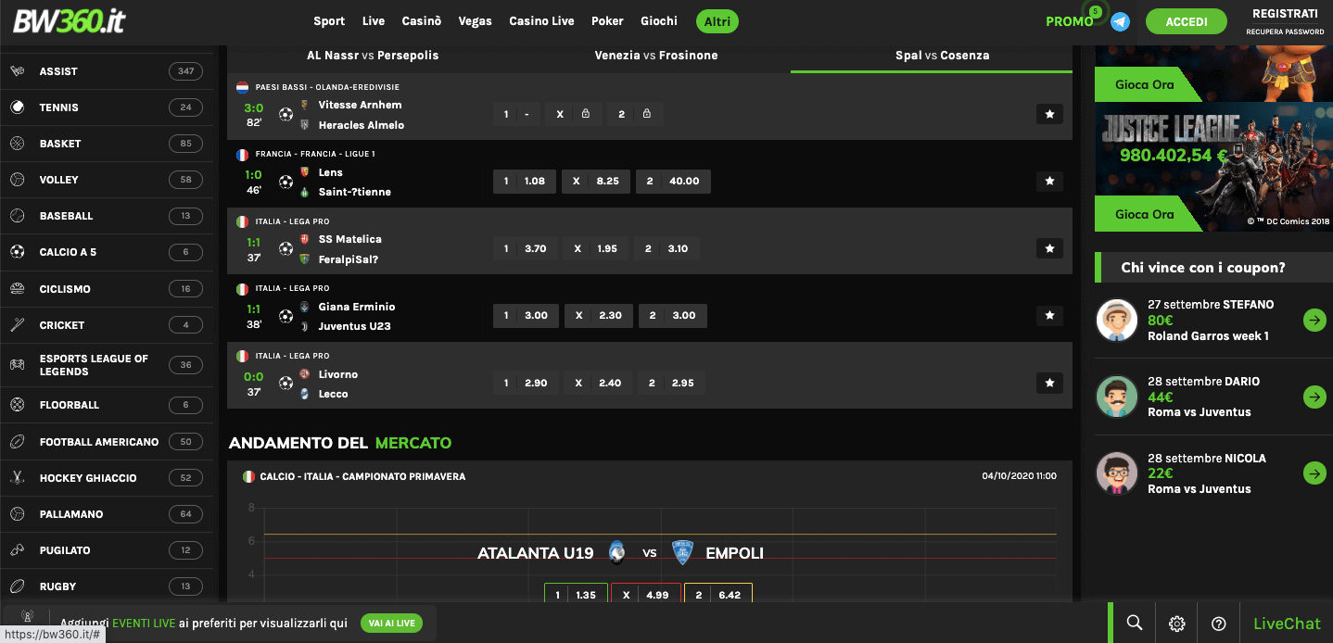Select SS Matelica win odds 3.70
Screen dimensions: 1333x643
click(526, 248)
